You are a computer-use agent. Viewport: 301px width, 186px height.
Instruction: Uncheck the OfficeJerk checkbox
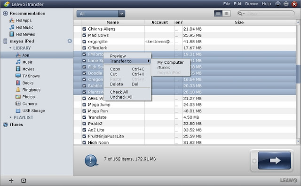coord(84,48)
